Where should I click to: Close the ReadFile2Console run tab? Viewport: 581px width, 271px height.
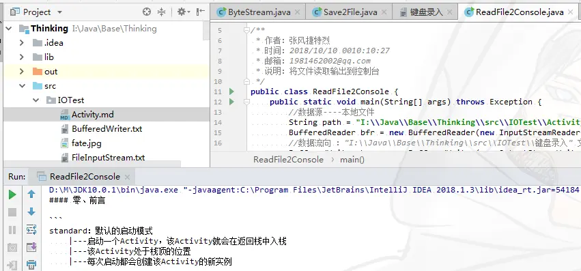127,177
